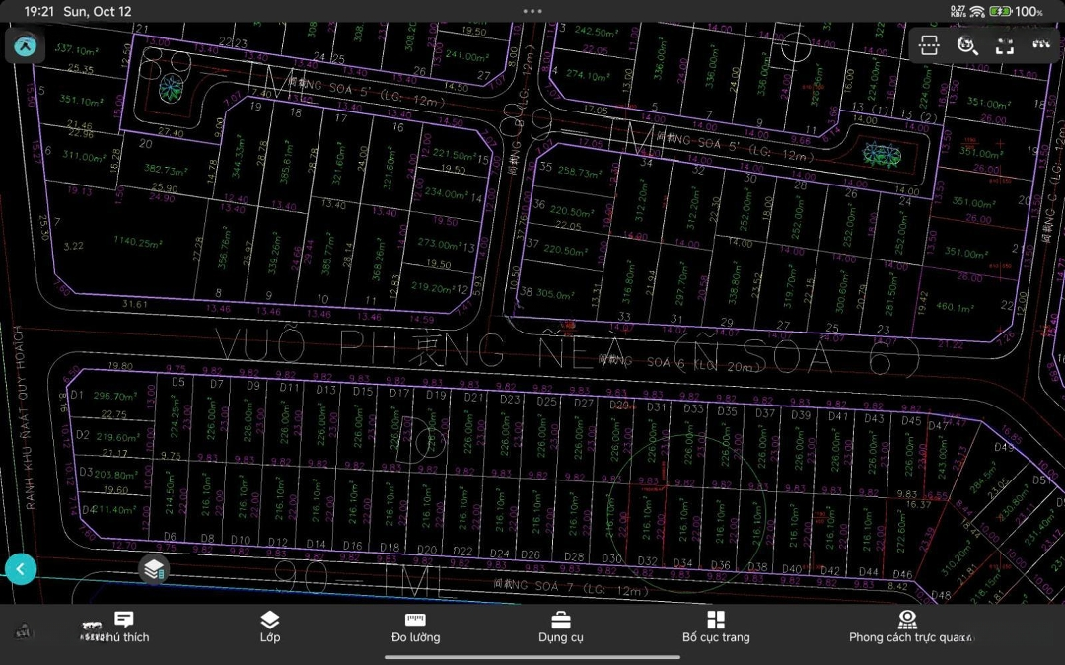Open the Lớp layers panel
Viewport: 1065px width, 665px height.
coord(270,627)
